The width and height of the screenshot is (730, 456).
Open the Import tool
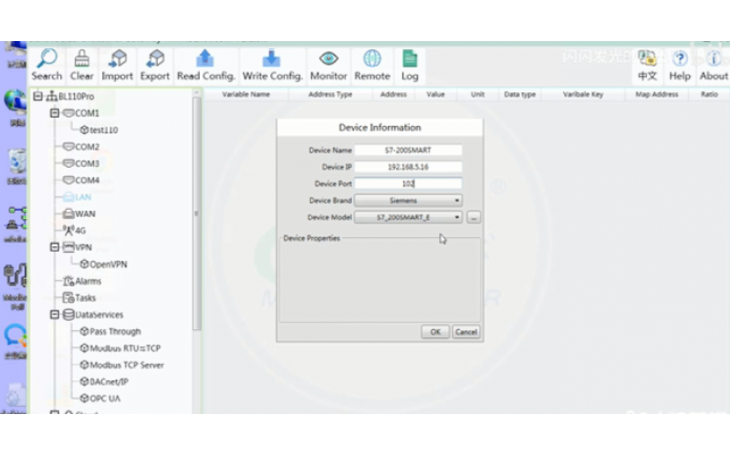coord(117,59)
